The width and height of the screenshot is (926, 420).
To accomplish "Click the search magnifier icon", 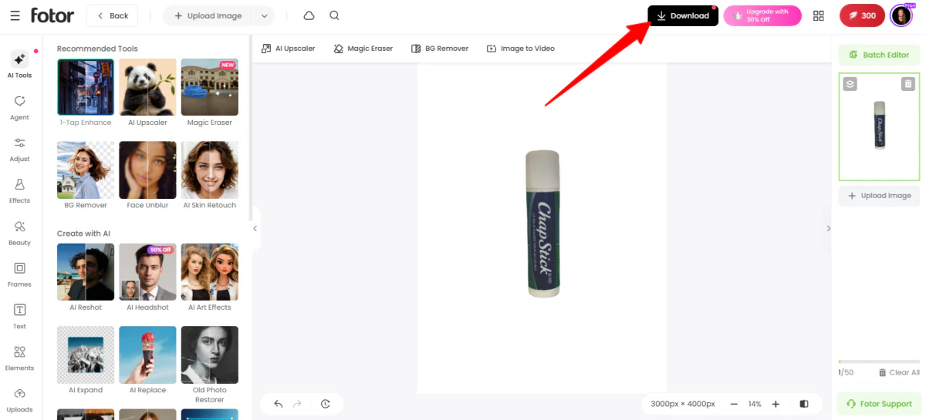I will pos(334,15).
